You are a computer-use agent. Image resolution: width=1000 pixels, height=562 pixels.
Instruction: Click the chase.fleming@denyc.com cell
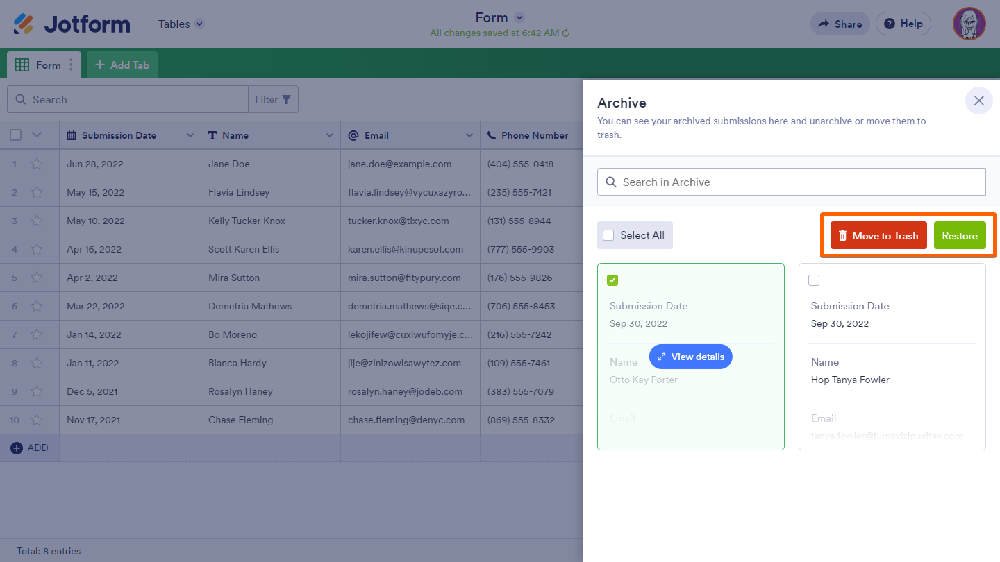[410, 420]
